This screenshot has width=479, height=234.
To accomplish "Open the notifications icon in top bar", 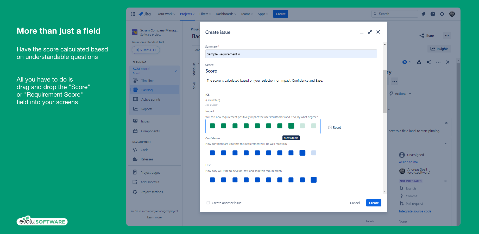I will pyautogui.click(x=424, y=14).
